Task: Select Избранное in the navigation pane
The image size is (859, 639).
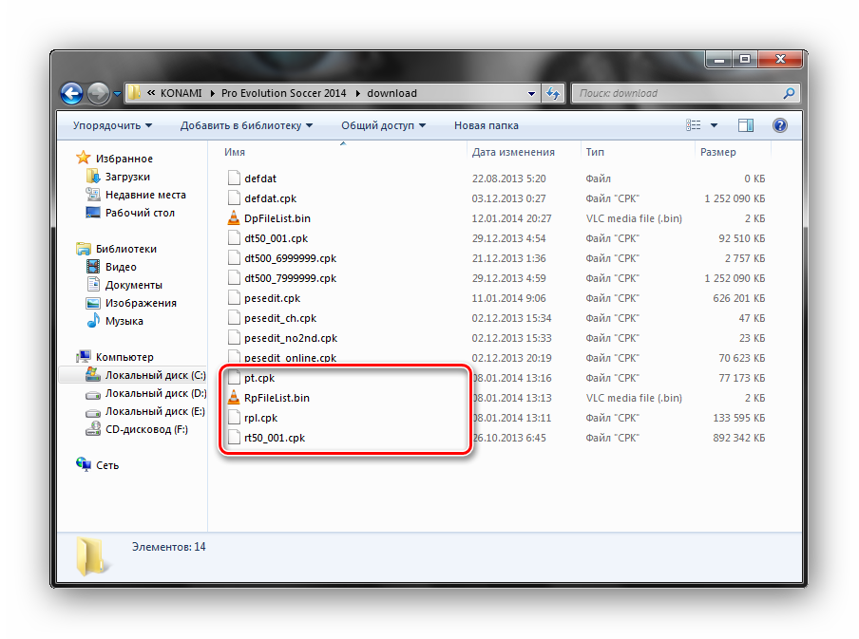Action: click(124, 159)
